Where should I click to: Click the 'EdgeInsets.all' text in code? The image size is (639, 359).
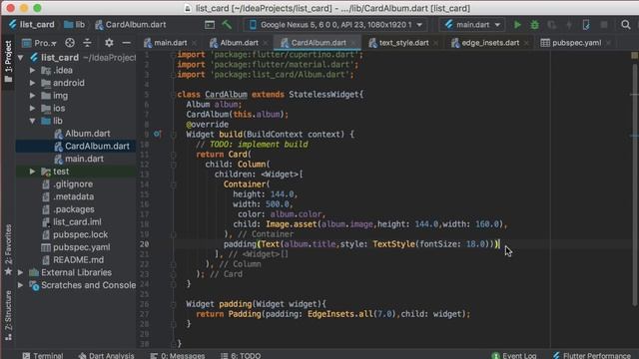tap(339, 314)
